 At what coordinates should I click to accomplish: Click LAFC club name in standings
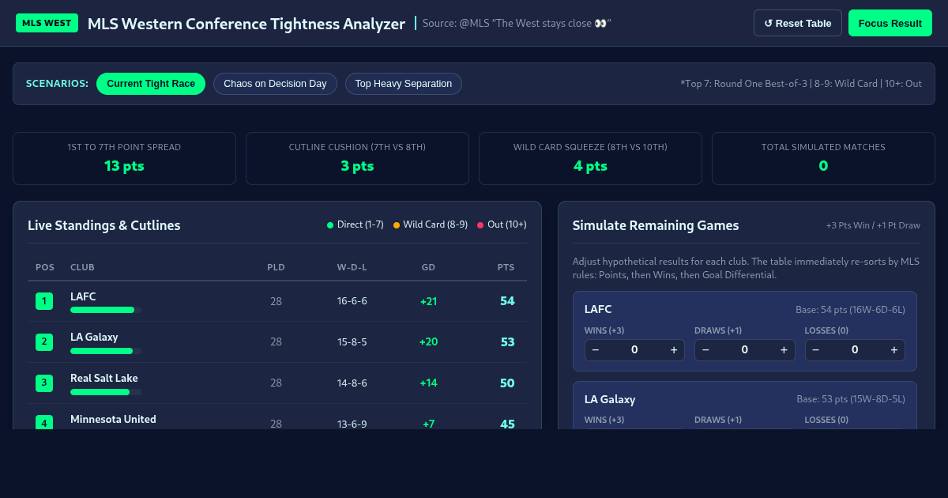click(x=83, y=296)
